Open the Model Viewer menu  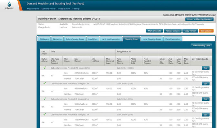click(33, 9)
